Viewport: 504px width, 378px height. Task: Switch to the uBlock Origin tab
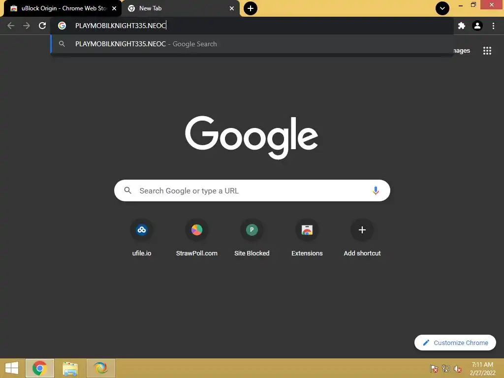(x=63, y=8)
